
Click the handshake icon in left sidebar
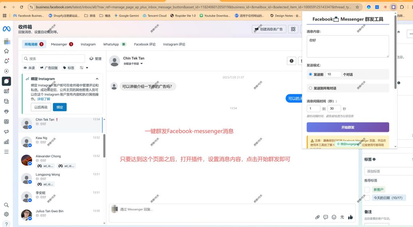(6, 111)
